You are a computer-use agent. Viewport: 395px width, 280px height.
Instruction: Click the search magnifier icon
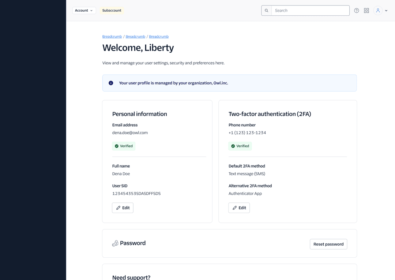266,11
